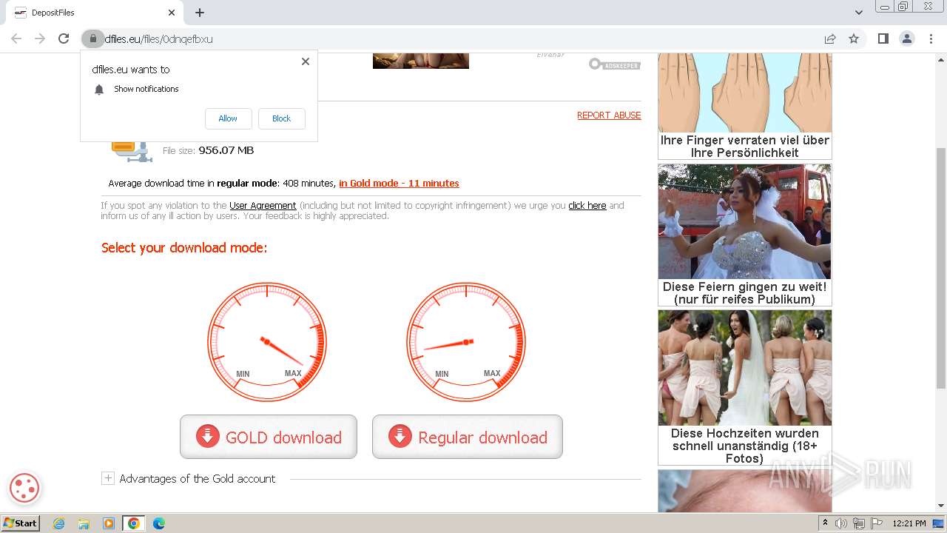The image size is (947, 533).
Task: Block notifications from dfiles.eu
Action: (x=281, y=118)
